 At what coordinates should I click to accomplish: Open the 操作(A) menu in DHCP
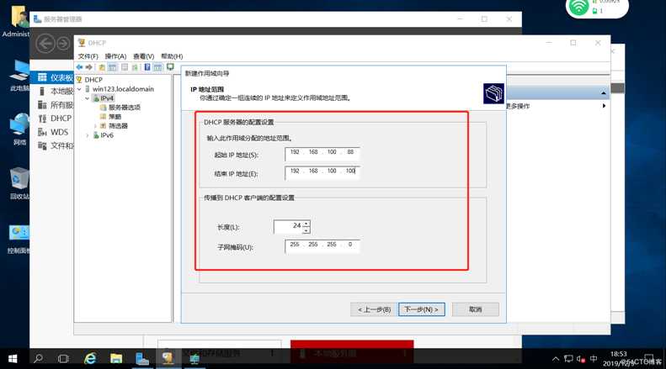pos(115,56)
